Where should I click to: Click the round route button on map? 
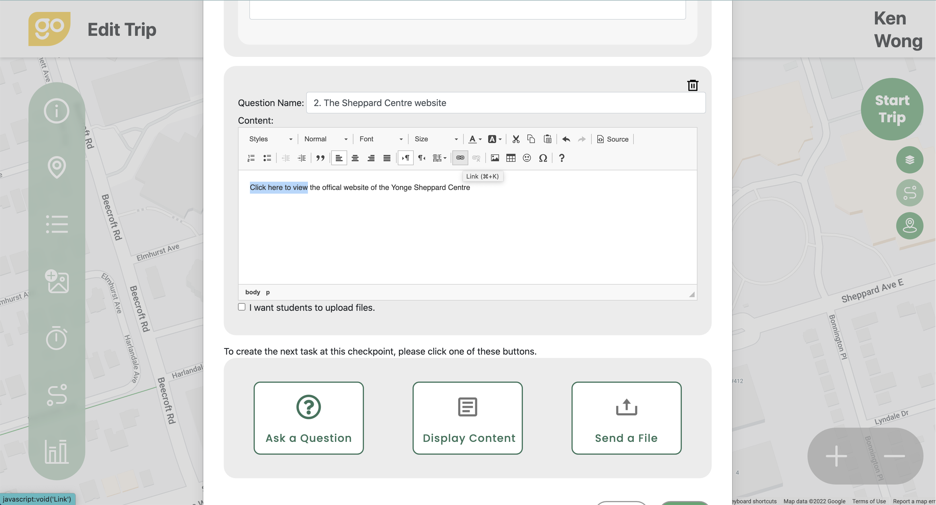pos(910,193)
